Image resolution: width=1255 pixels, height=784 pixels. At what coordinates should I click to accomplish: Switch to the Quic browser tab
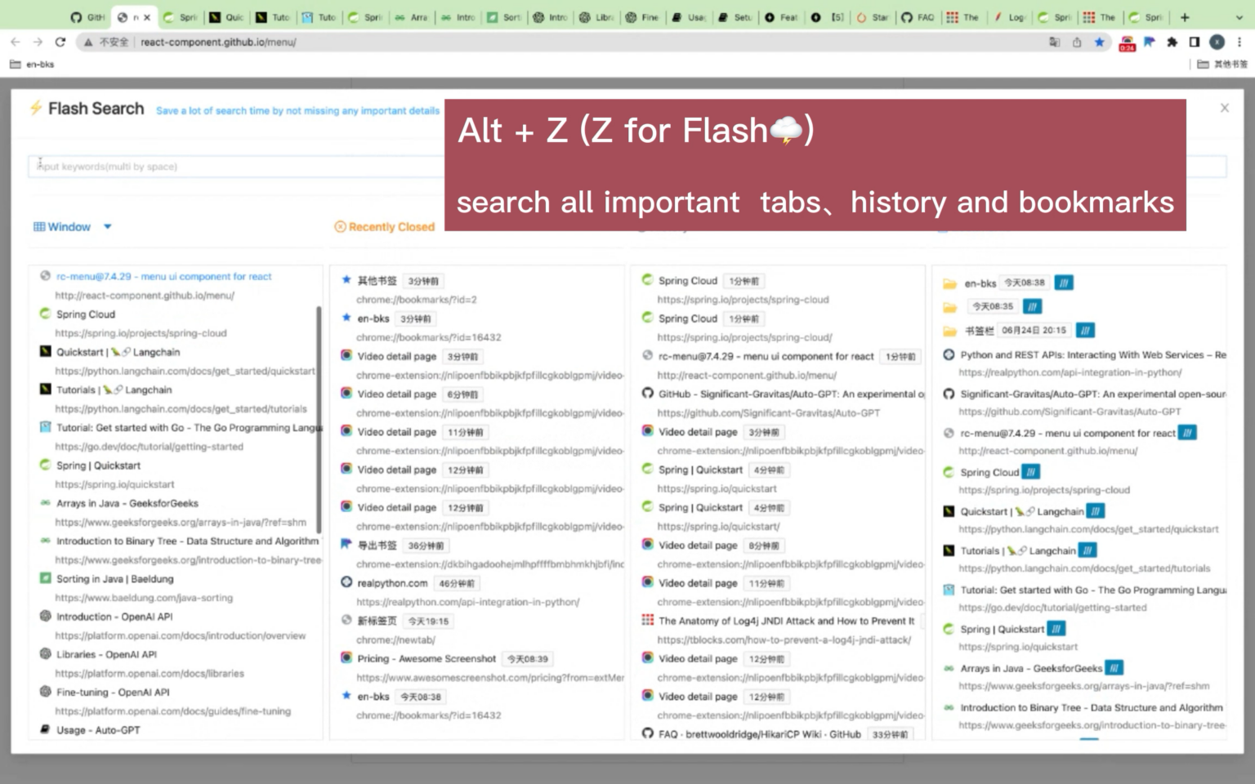(226, 16)
